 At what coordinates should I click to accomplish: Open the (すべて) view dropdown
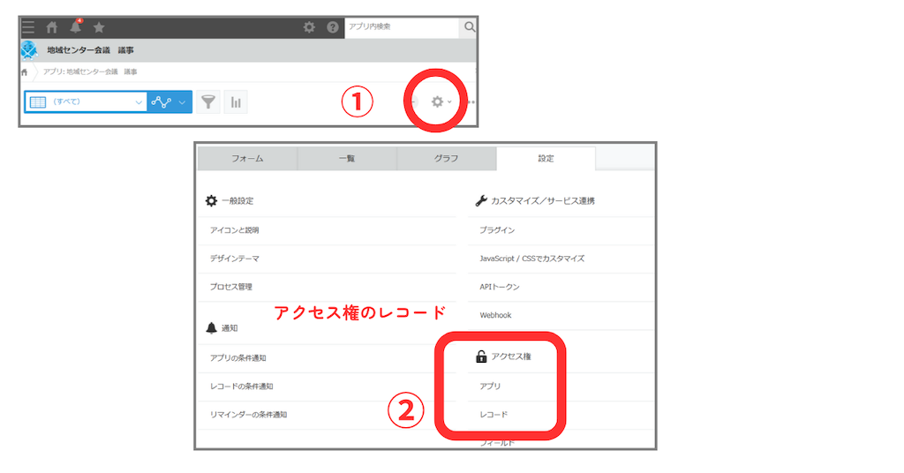pyautogui.click(x=86, y=102)
